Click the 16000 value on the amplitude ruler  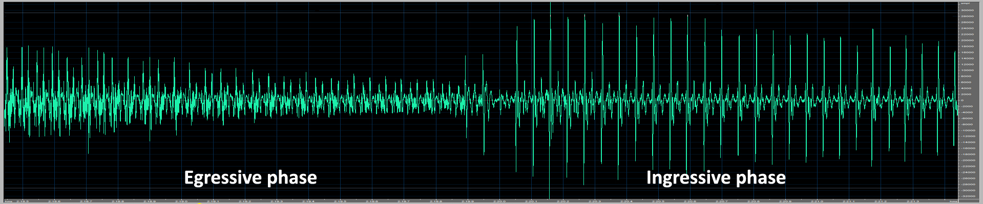967,52
